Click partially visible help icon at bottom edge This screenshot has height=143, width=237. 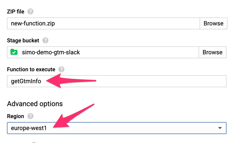coord(34,142)
